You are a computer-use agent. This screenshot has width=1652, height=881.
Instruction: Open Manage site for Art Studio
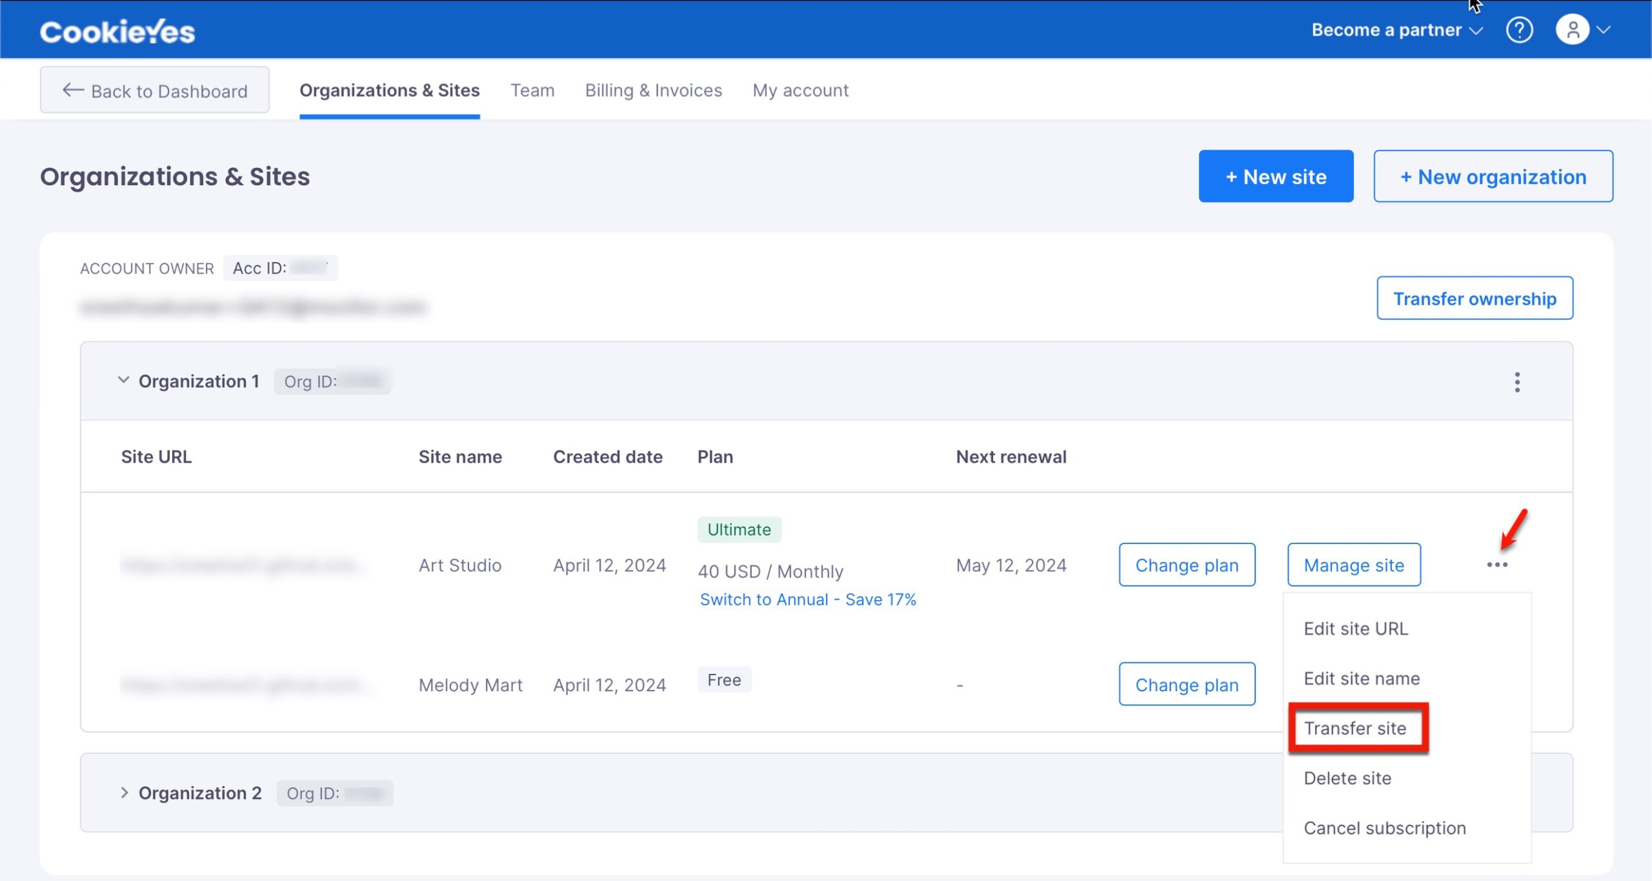[1354, 565]
